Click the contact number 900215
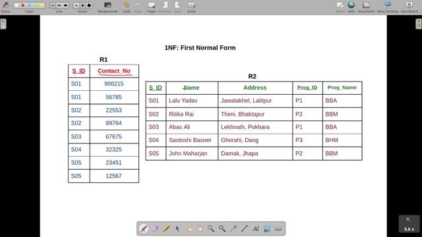 coord(114,84)
